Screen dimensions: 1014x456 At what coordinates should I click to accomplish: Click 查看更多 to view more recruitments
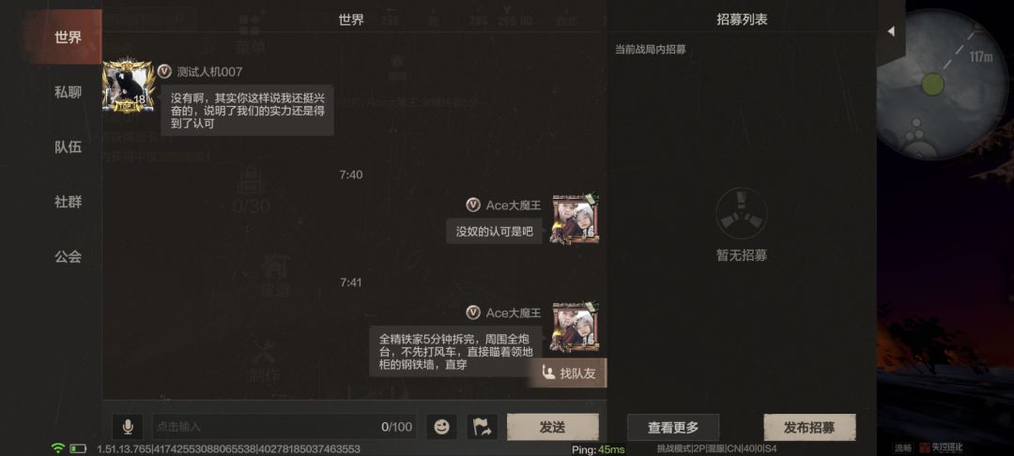click(x=673, y=428)
